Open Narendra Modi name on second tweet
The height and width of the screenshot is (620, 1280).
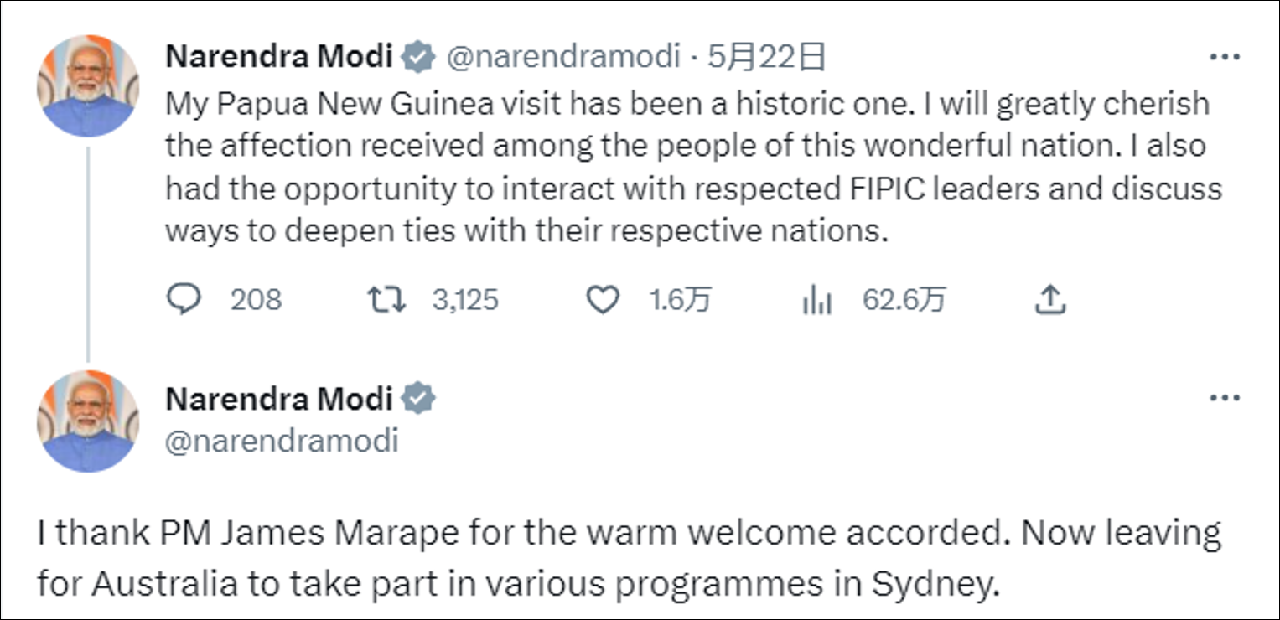(x=279, y=400)
